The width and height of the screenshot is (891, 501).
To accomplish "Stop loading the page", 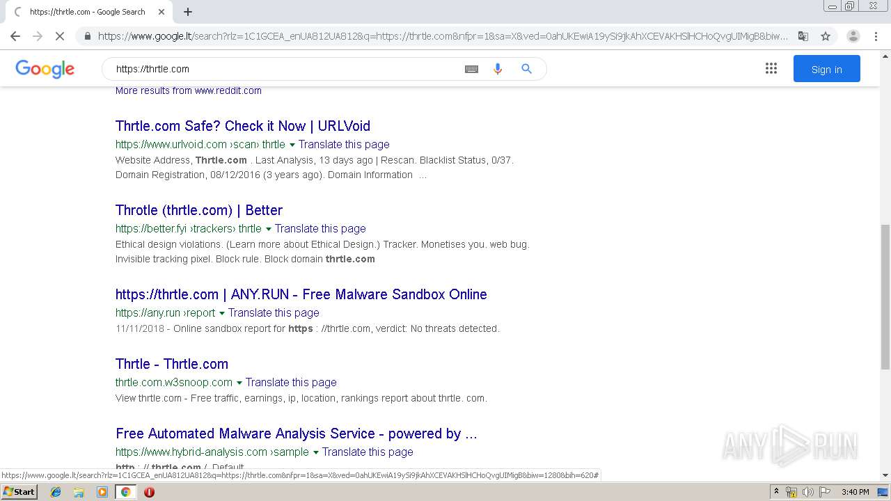I will 60,36.
